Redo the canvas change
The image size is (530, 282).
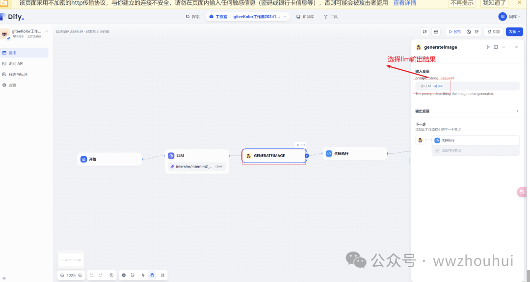pos(101,275)
